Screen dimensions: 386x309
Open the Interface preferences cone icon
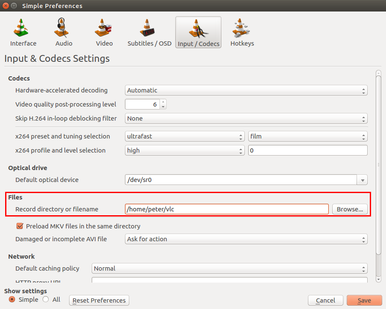coord(21,28)
